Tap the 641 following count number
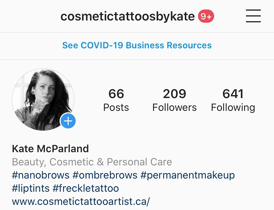Image resolution: width=274 pixels, height=210 pixels. tap(233, 94)
